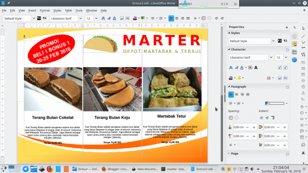Expand the Page section in the sidebar
Image resolution: width=308 pixels, height=173 pixels.
229,153
